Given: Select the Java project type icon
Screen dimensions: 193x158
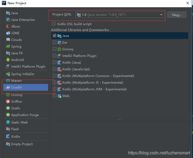Looking at the screenshot, I should 8,13.
